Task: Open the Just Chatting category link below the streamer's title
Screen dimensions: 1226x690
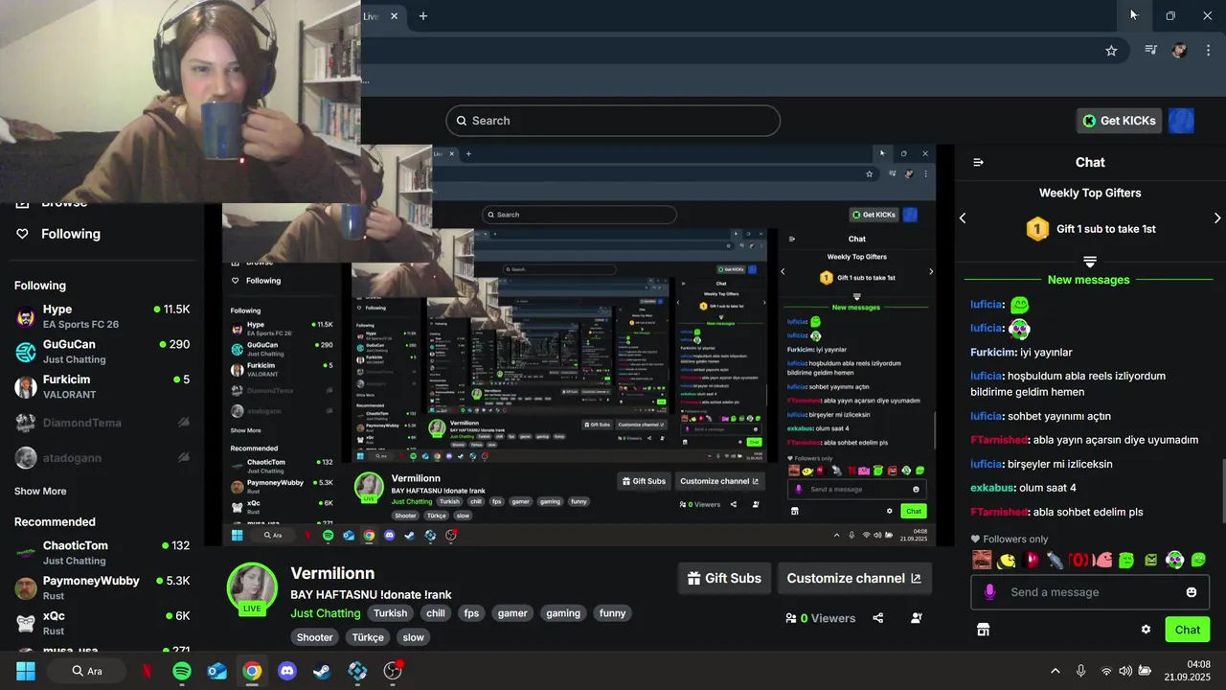Action: 326,613
